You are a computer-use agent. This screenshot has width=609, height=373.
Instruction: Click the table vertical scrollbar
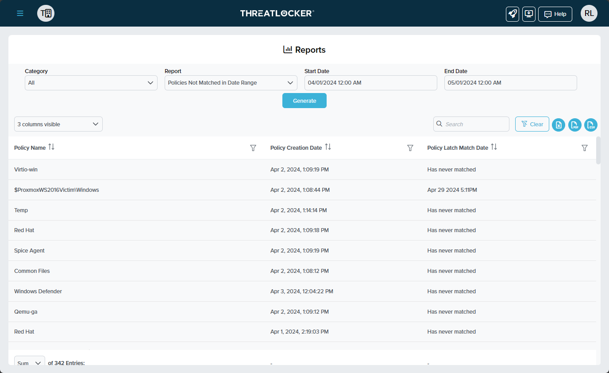point(598,151)
